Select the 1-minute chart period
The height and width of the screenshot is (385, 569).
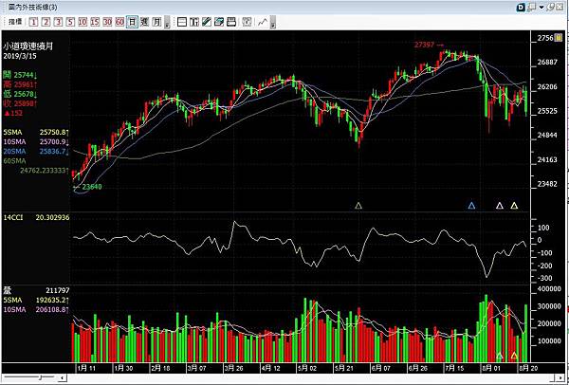[33, 22]
